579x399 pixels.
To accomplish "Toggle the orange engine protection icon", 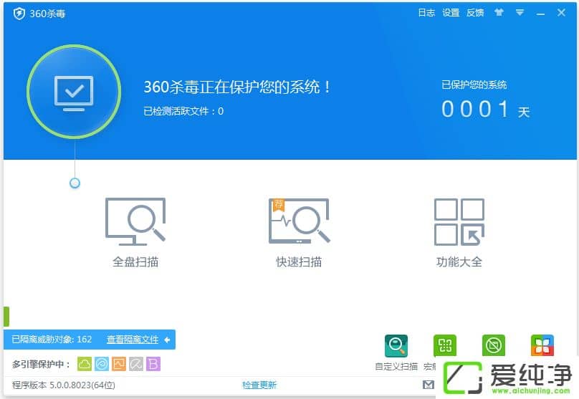I will tap(119, 364).
